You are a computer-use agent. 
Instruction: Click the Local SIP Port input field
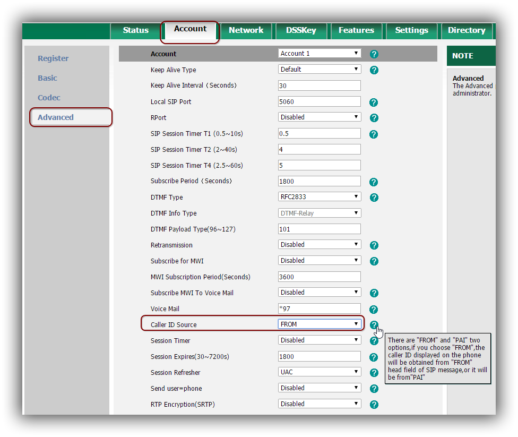[319, 101]
